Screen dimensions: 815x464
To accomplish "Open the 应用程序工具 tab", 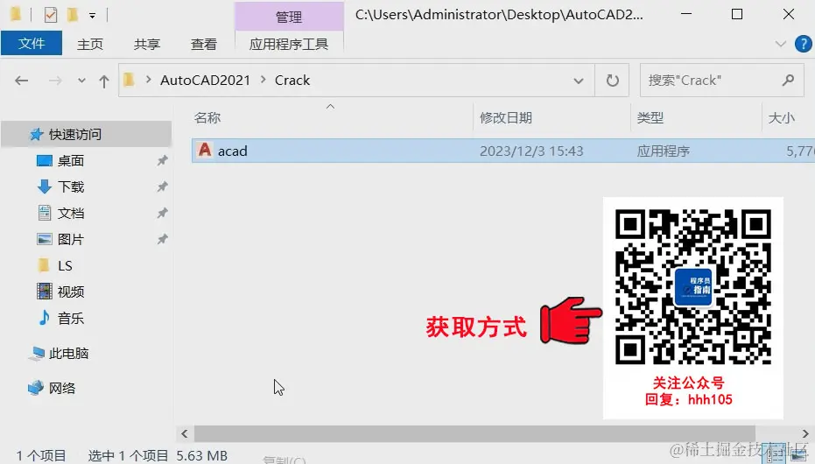I will (289, 44).
